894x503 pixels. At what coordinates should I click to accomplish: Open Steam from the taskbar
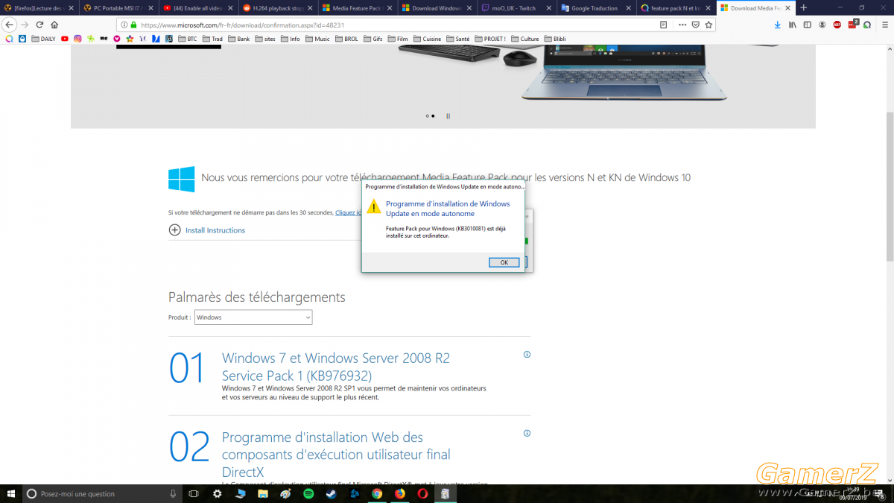pos(332,493)
